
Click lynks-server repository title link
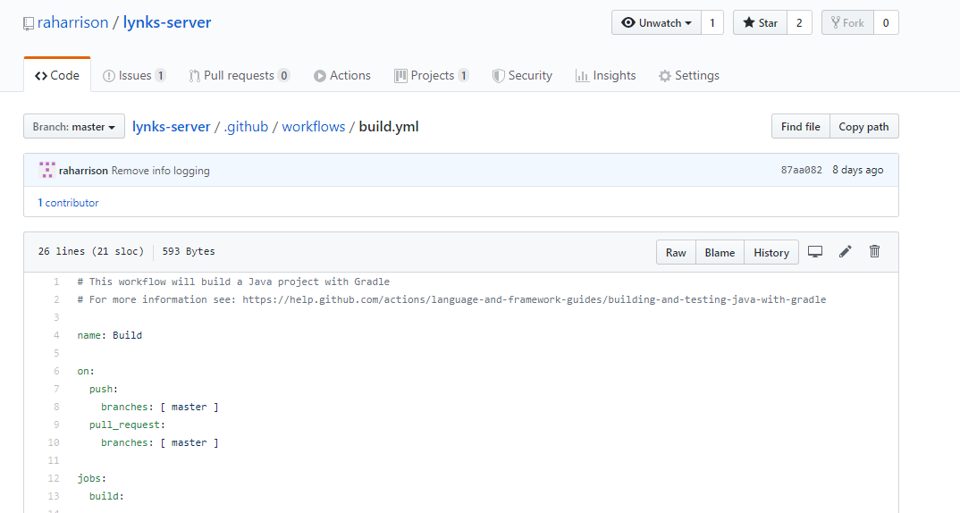(x=167, y=22)
